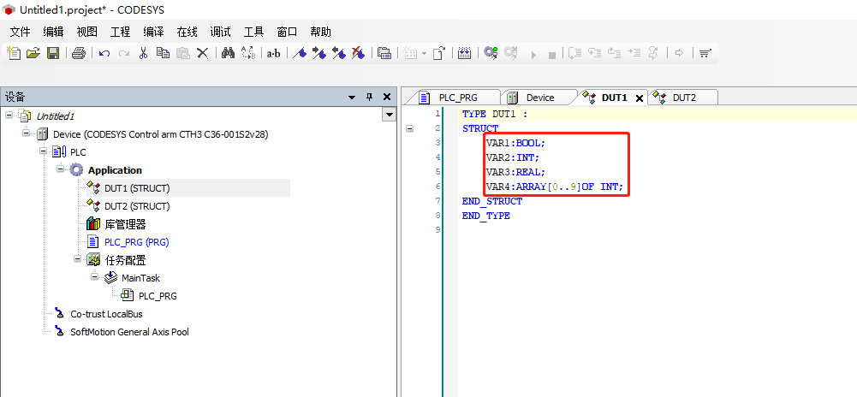The width and height of the screenshot is (857, 397).
Task: Open the 设备 panel menu arrow
Action: [x=352, y=98]
